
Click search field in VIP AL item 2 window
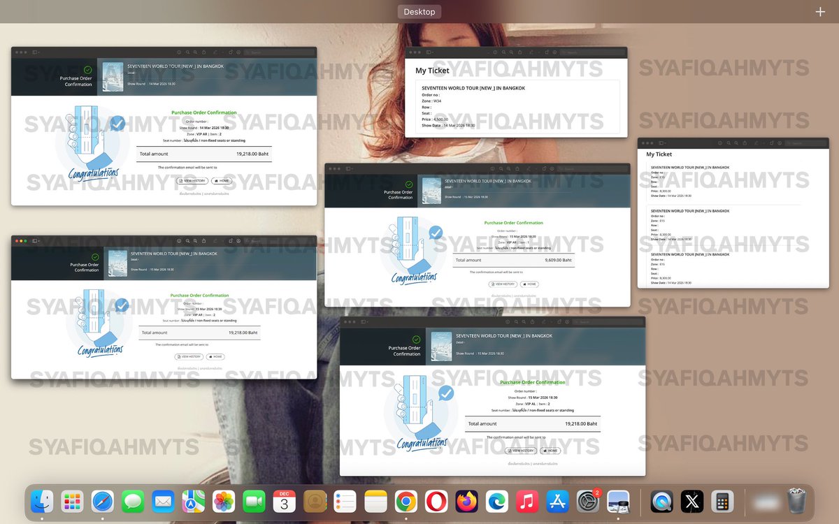(x=606, y=322)
